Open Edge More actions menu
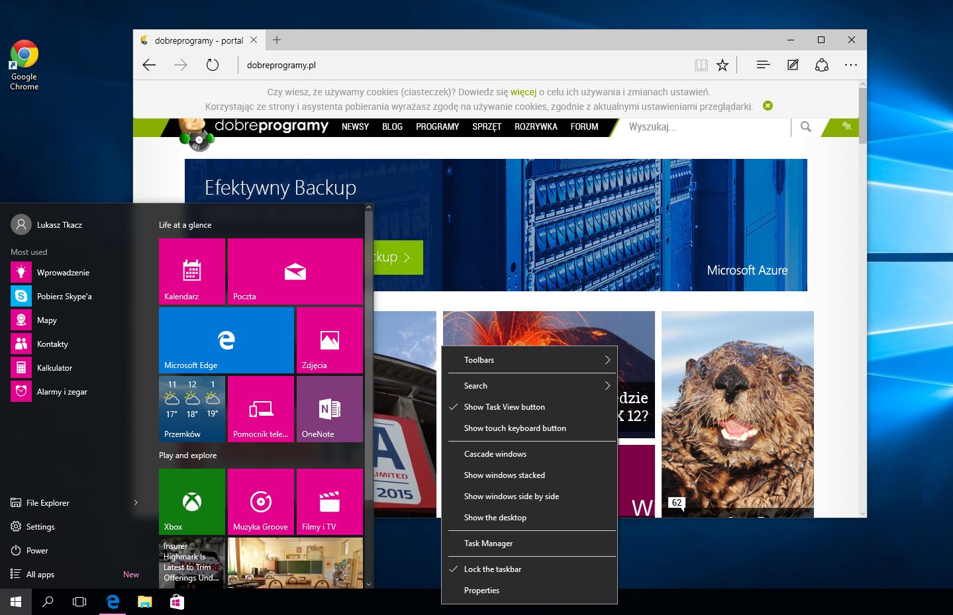Image resolution: width=953 pixels, height=615 pixels. [851, 65]
